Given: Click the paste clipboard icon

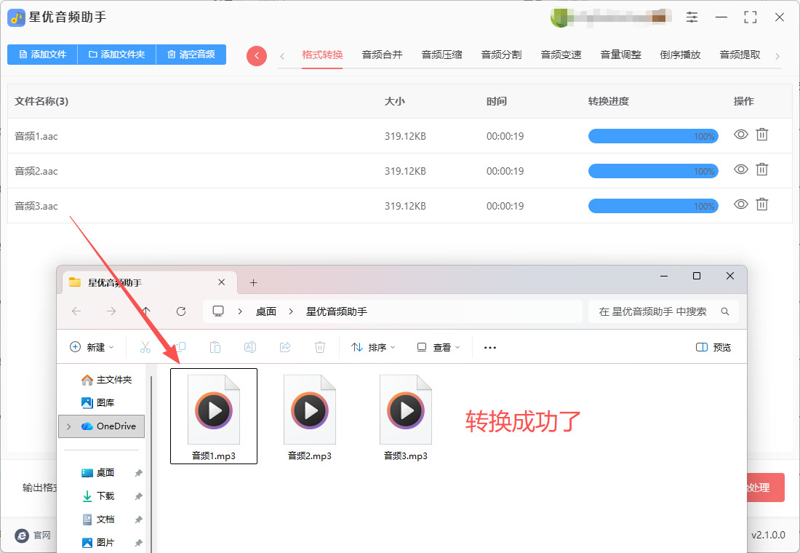Looking at the screenshot, I should pos(215,347).
